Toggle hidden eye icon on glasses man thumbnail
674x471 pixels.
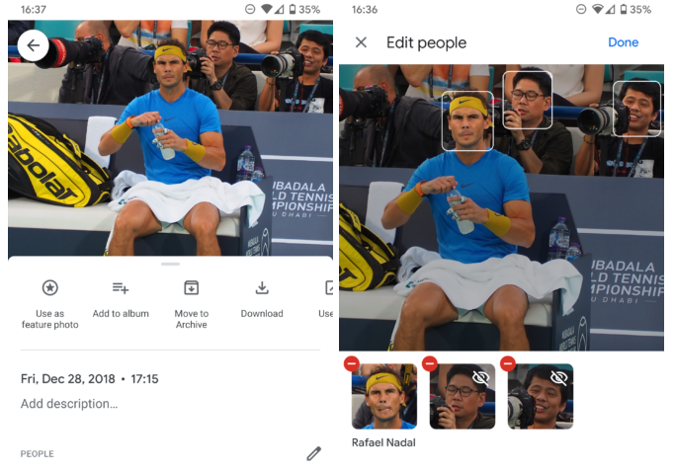click(x=480, y=378)
